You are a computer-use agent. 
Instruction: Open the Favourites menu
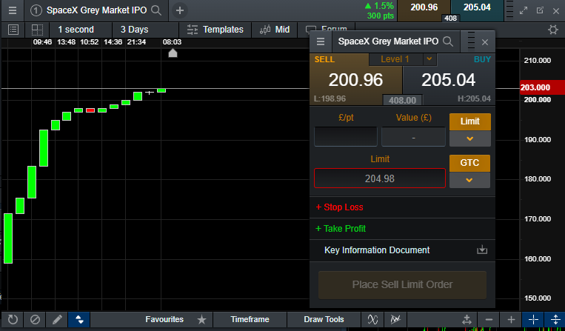164,319
